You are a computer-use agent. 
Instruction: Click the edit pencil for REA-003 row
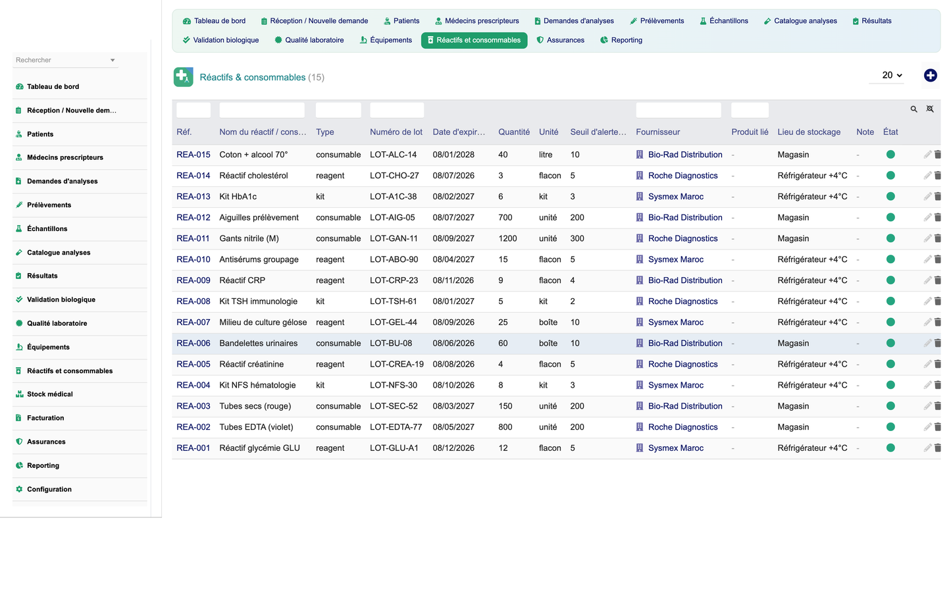927,406
